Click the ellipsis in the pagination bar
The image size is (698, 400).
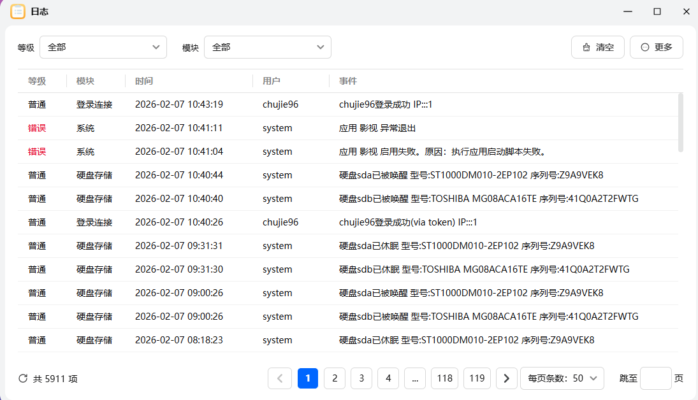point(415,378)
